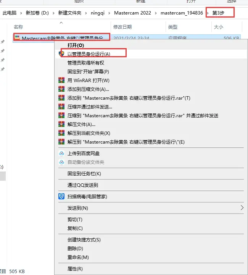The width and height of the screenshot is (248, 275).
Task: Click WinRAR icon beside '解压文件(A)...'
Action: click(x=61, y=124)
